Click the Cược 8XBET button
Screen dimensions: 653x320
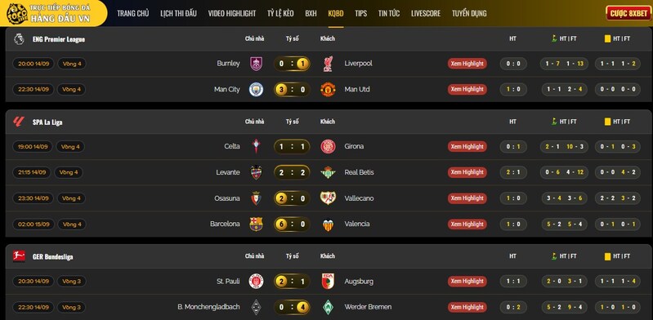pos(628,13)
